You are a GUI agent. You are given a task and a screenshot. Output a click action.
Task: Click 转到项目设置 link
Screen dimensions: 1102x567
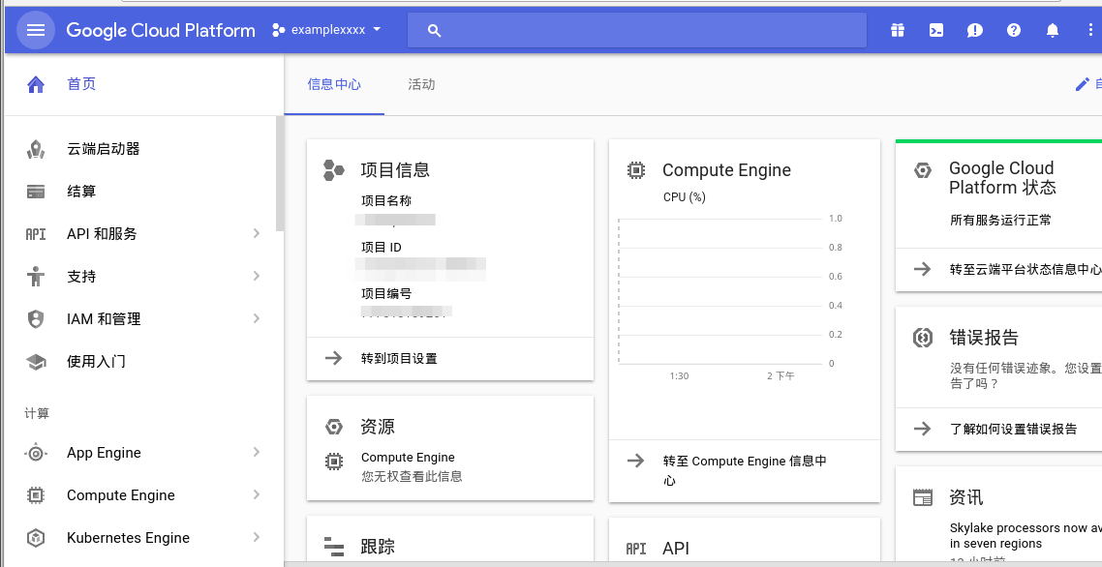399,358
